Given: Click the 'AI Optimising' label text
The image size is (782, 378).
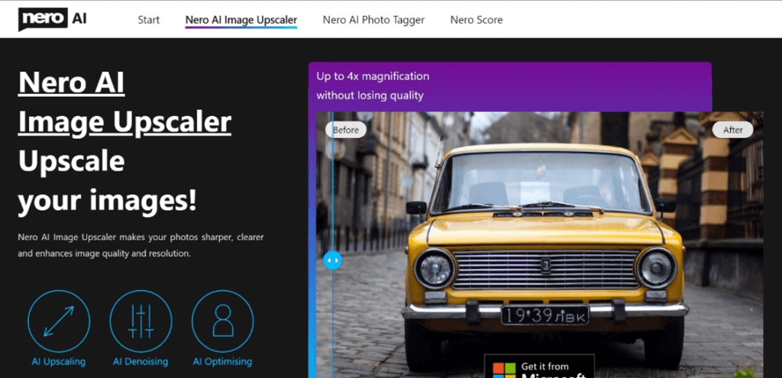Looking at the screenshot, I should pyautogui.click(x=222, y=361).
